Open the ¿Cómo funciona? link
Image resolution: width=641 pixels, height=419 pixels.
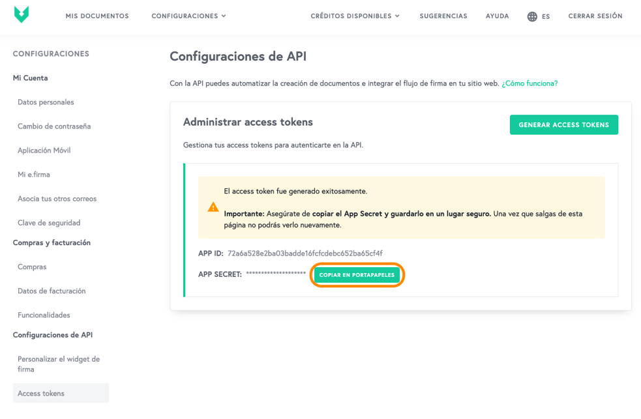(529, 83)
